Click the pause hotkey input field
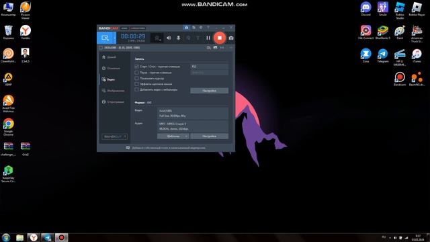 coord(209,73)
